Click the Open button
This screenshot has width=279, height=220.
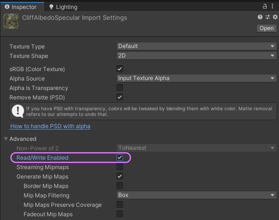click(x=267, y=28)
